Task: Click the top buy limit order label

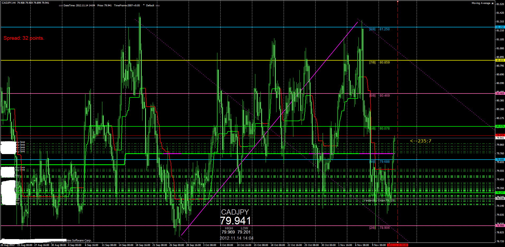Action: [20, 142]
